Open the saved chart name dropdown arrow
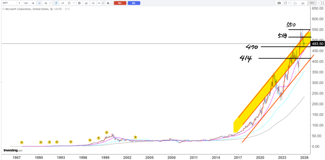Viewport: 325px width, 160px height. point(318,3)
